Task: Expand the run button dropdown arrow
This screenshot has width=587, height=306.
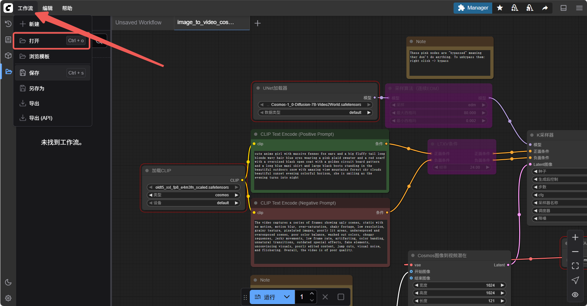Action: tap(287, 297)
